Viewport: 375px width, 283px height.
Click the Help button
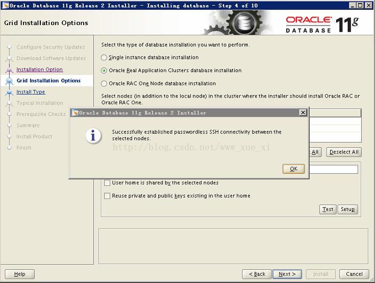pyautogui.click(x=19, y=274)
